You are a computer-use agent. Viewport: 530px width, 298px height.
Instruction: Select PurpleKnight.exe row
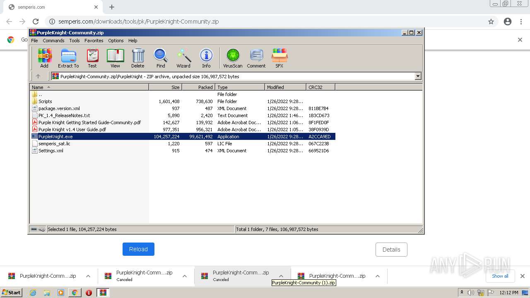point(183,137)
